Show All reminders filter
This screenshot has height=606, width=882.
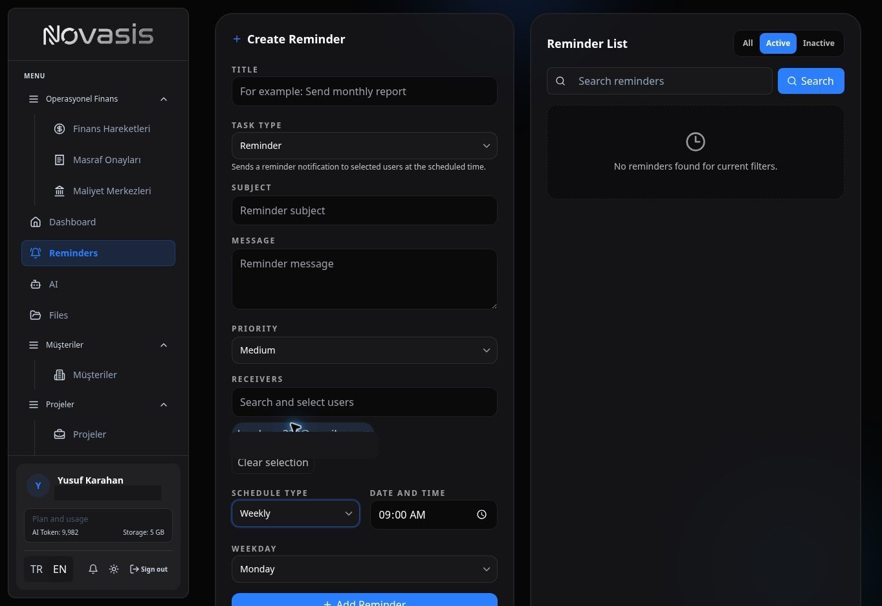click(x=748, y=43)
